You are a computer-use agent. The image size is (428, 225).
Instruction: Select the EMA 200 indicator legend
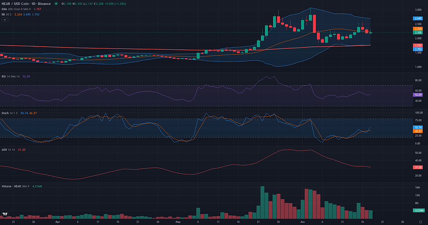pyautogui.click(x=16, y=9)
